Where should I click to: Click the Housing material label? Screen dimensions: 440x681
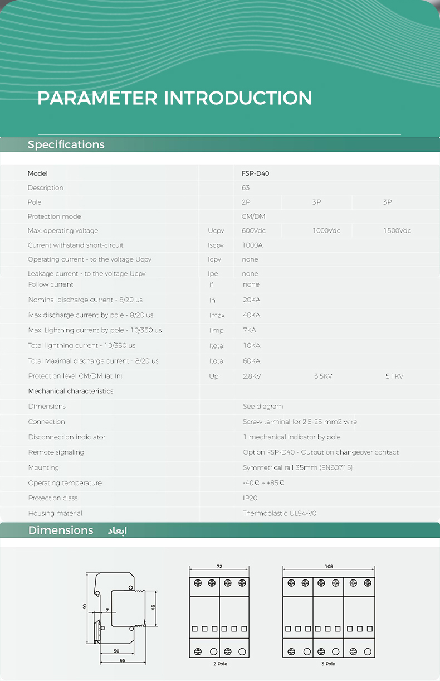coord(55,514)
